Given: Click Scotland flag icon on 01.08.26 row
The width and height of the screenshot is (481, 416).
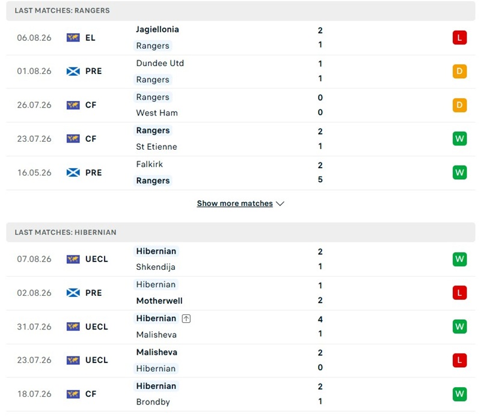Looking at the screenshot, I should 73,71.
